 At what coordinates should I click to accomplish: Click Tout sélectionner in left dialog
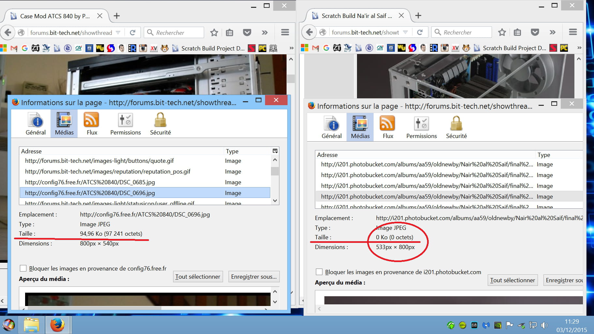198,277
